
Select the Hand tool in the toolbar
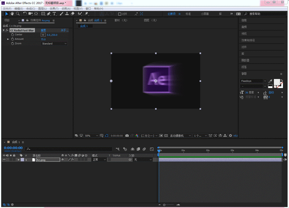tap(12, 14)
